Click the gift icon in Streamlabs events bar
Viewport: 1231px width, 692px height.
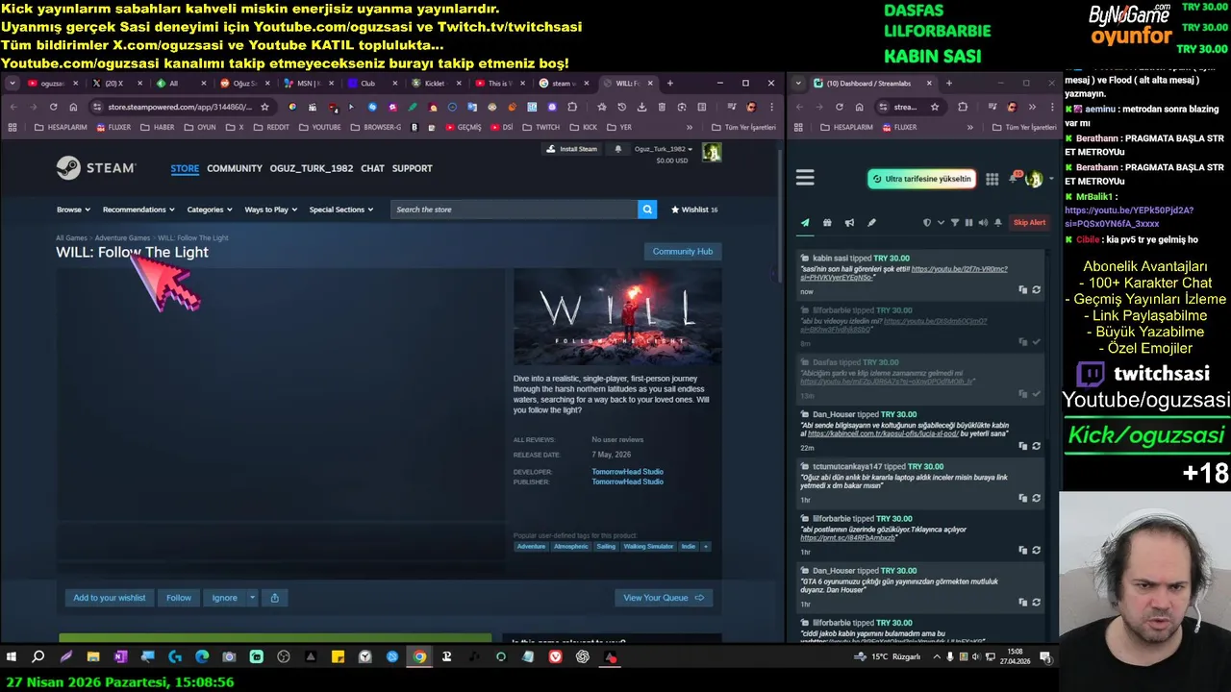(827, 223)
